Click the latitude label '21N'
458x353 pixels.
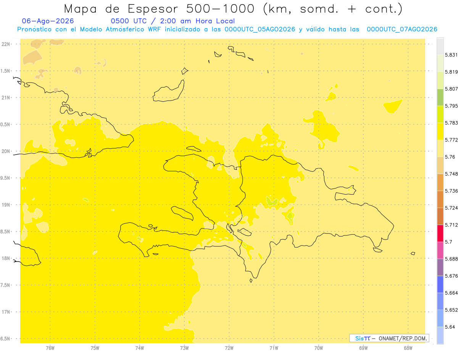6,97
